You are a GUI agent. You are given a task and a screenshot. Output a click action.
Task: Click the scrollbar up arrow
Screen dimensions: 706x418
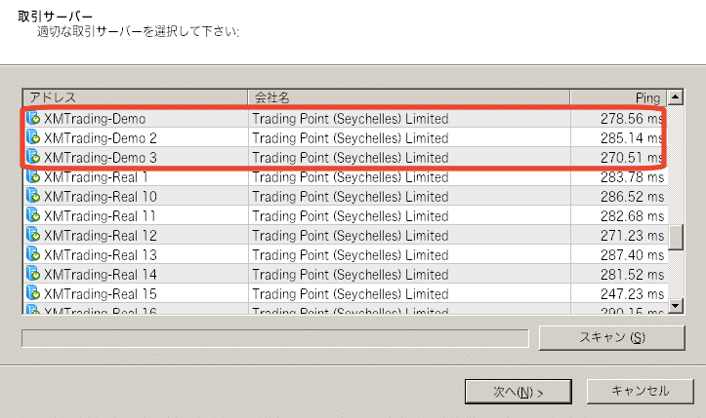pos(676,97)
